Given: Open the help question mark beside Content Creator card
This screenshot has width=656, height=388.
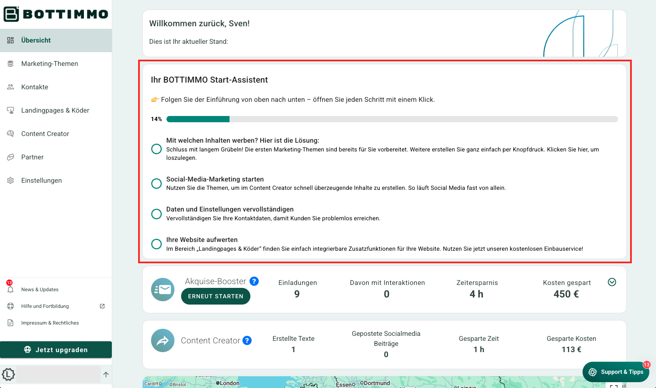Looking at the screenshot, I should 247,340.
